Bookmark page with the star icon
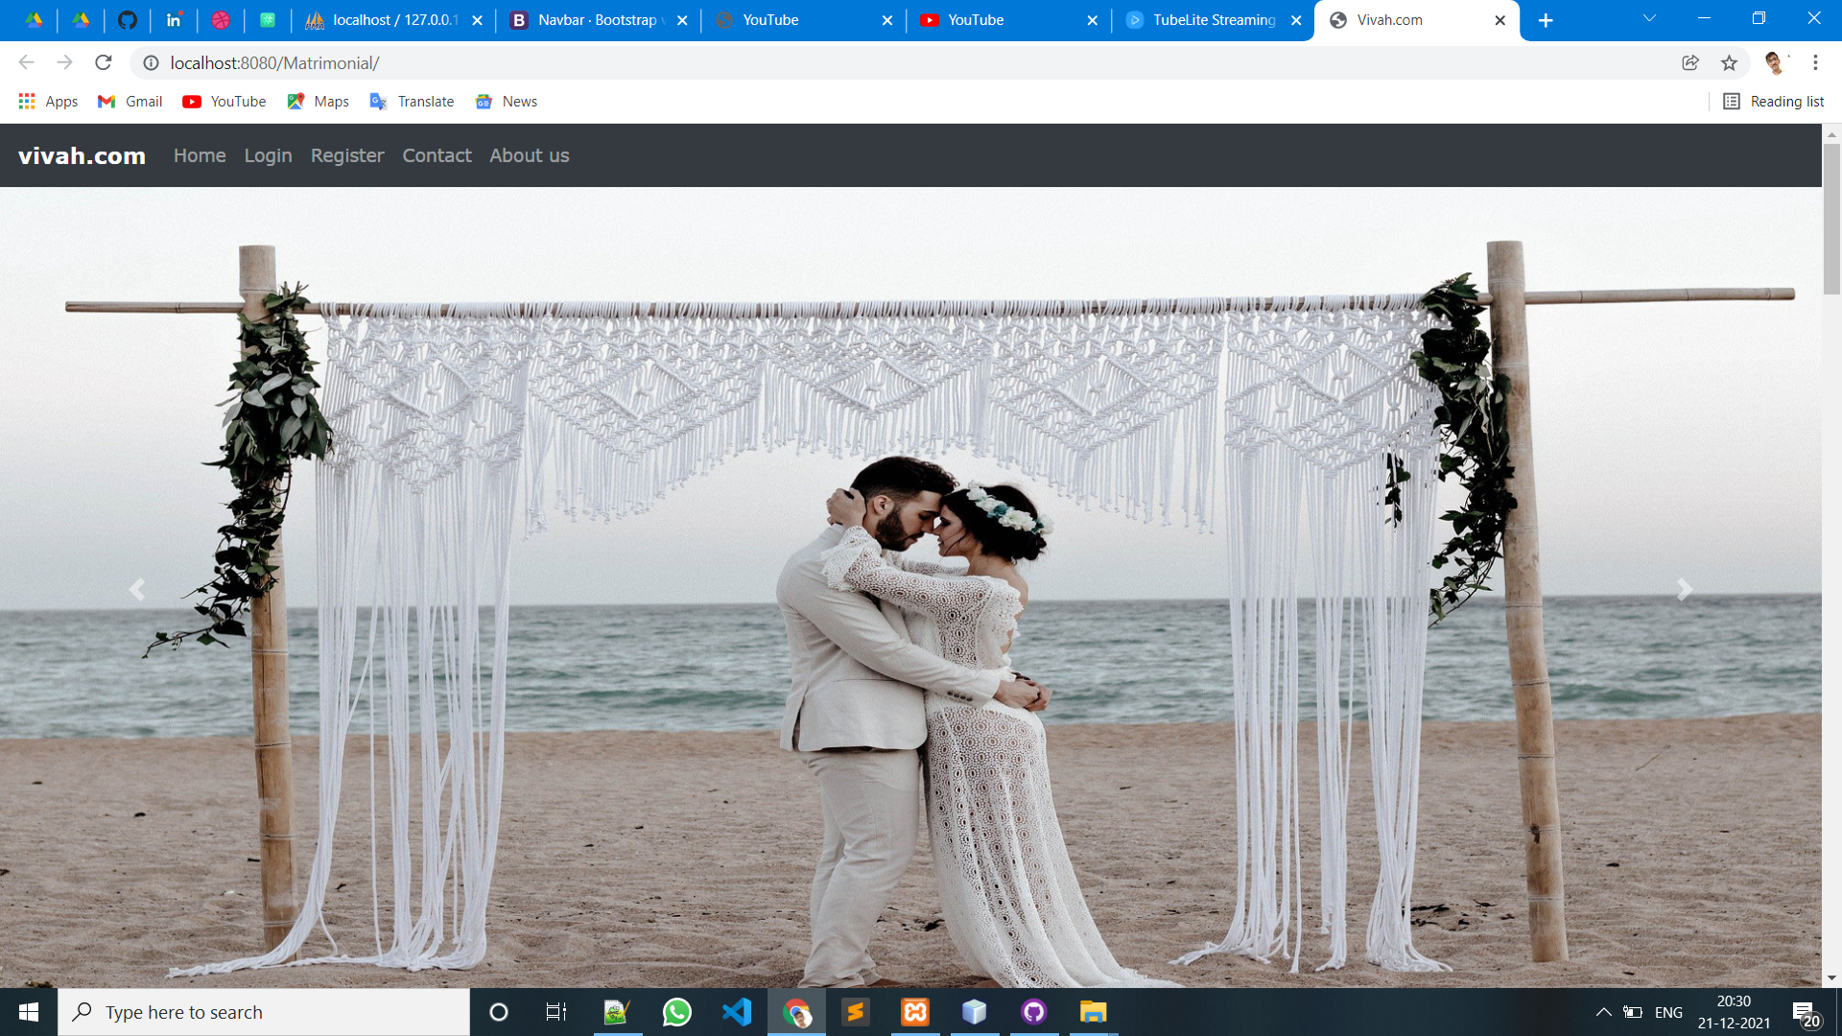Screen dimensions: 1842x1036 (x=1729, y=63)
